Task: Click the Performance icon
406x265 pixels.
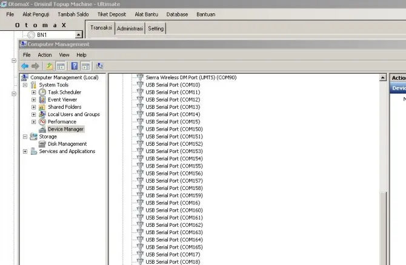Action: 42,122
